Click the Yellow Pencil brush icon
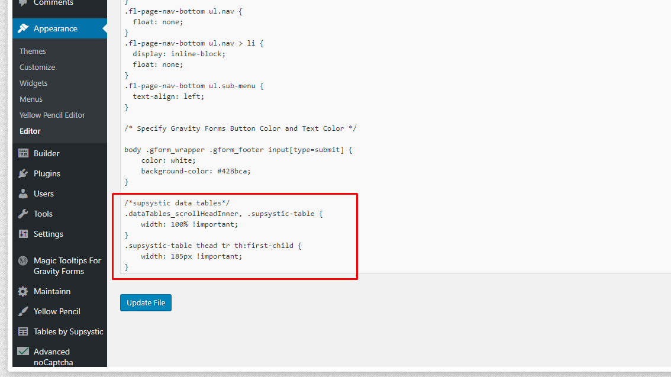Image resolution: width=671 pixels, height=377 pixels. [x=23, y=311]
